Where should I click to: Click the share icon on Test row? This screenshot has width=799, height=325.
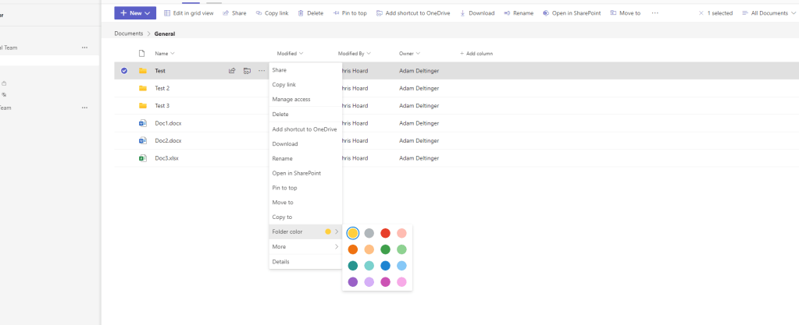coord(232,71)
